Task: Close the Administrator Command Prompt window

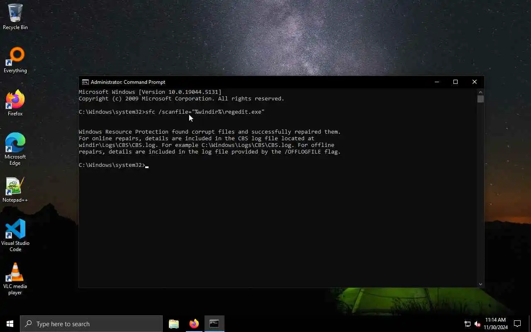Action: click(475, 82)
